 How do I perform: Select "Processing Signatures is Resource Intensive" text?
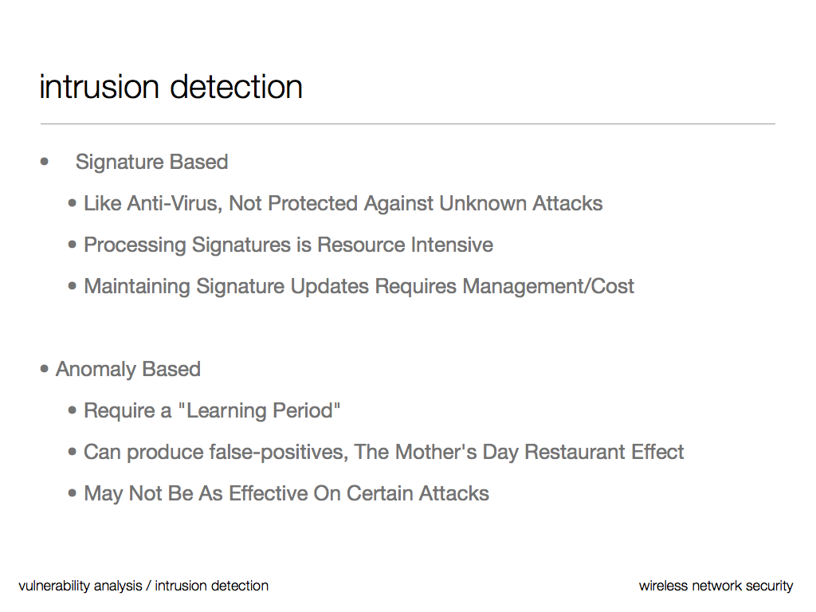point(288,245)
